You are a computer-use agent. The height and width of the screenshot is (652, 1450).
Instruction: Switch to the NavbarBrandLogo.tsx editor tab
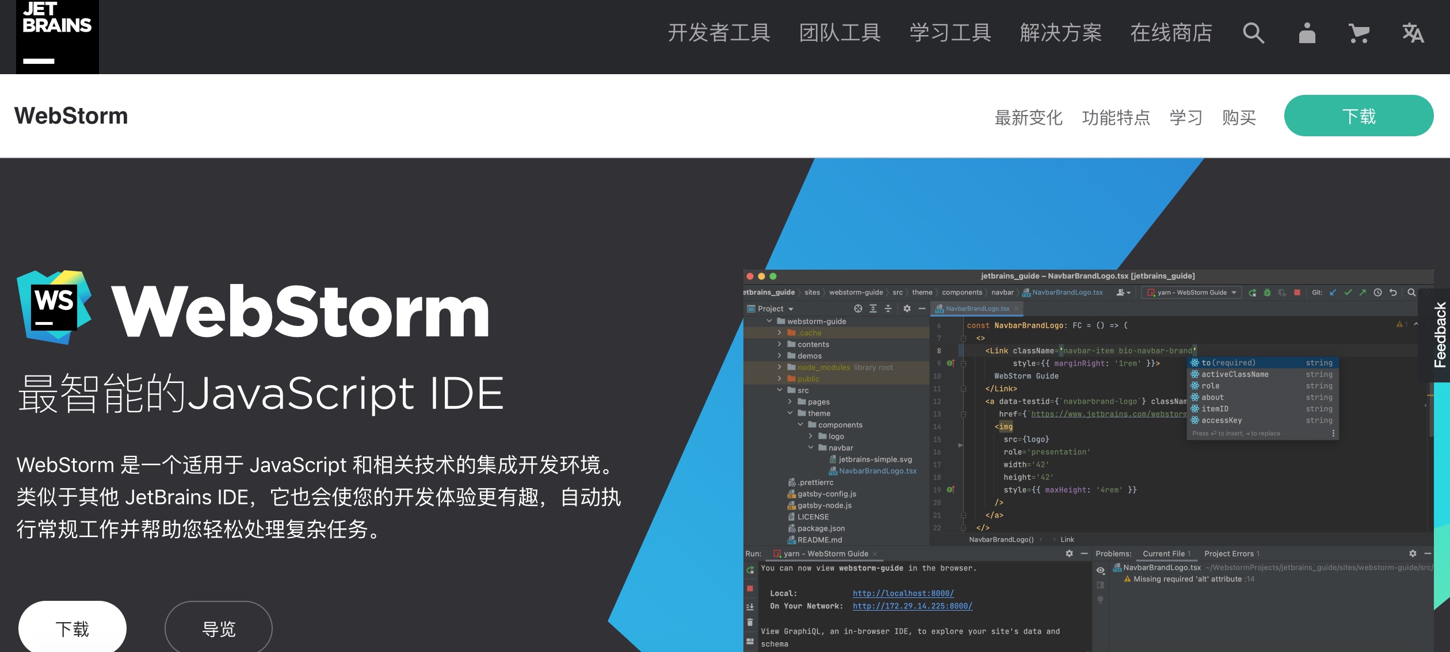977,309
